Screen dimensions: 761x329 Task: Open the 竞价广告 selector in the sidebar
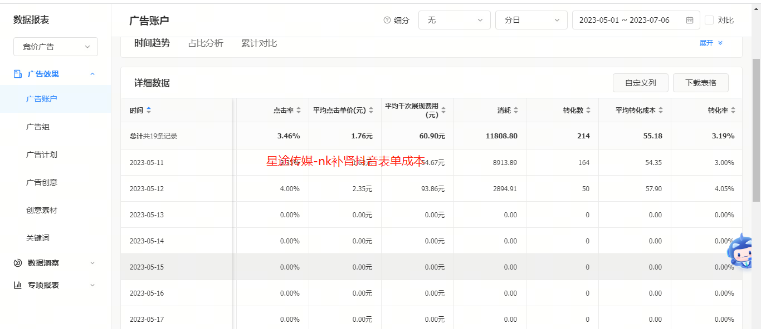(55, 47)
